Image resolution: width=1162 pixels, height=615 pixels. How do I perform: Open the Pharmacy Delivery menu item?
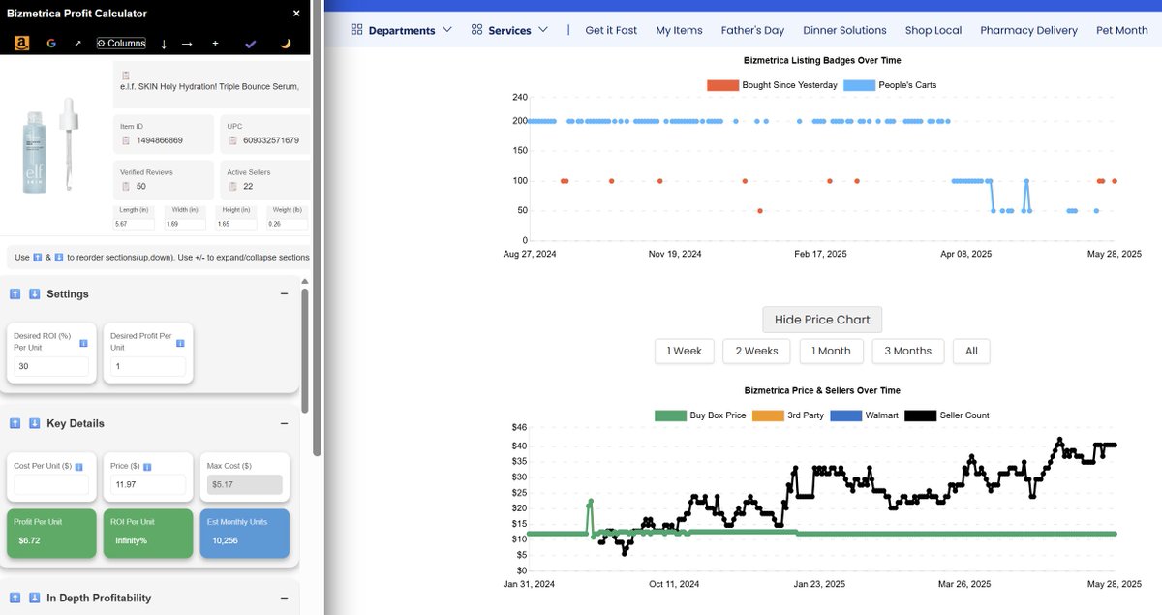(1028, 29)
